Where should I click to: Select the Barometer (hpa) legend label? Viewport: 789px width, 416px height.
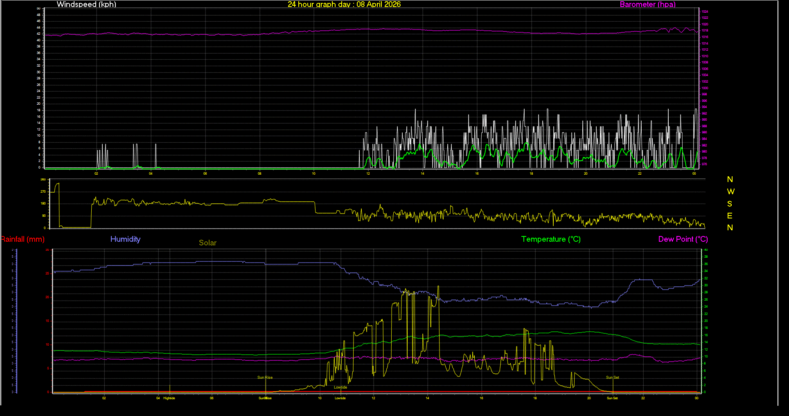(647, 4)
